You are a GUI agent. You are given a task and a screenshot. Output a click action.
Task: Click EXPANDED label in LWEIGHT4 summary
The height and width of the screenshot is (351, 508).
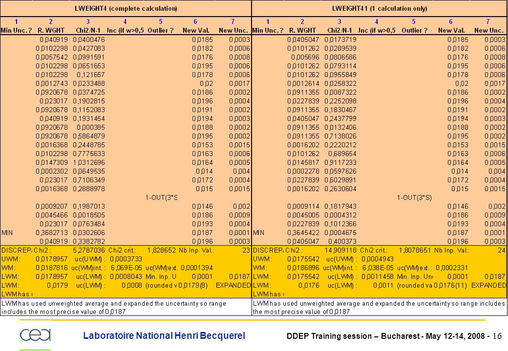[233, 285]
